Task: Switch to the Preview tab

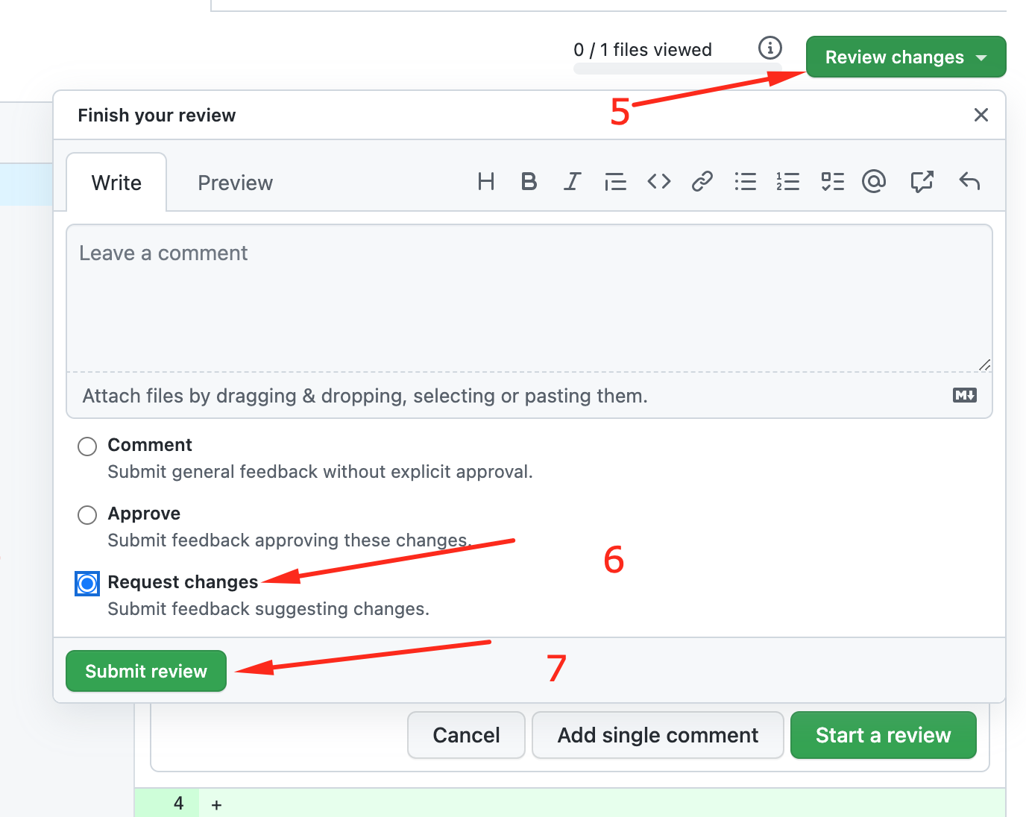Action: (x=236, y=183)
